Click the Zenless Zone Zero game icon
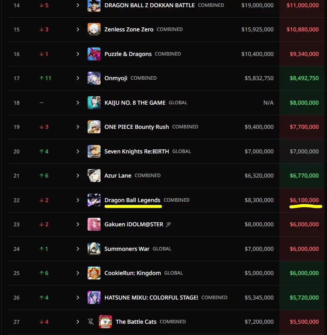 (94, 29)
